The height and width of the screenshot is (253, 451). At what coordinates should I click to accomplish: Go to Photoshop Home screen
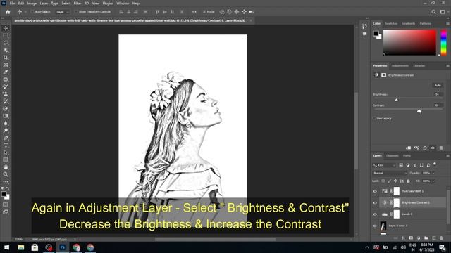pyautogui.click(x=8, y=12)
